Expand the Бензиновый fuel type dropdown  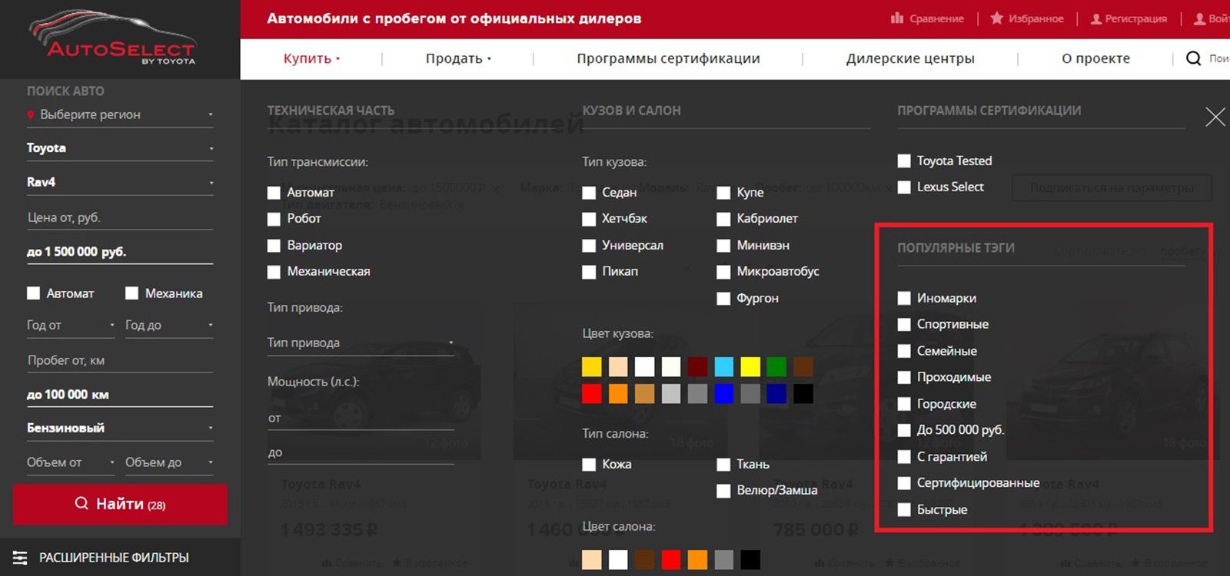(x=120, y=428)
